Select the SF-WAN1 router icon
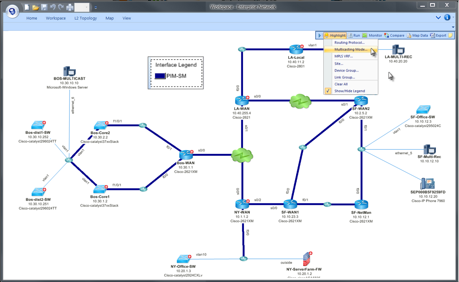Screen dimensions: 459x282 (290, 204)
